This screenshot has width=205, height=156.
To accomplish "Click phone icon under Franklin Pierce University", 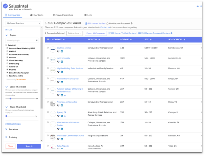I will point(58,82).
